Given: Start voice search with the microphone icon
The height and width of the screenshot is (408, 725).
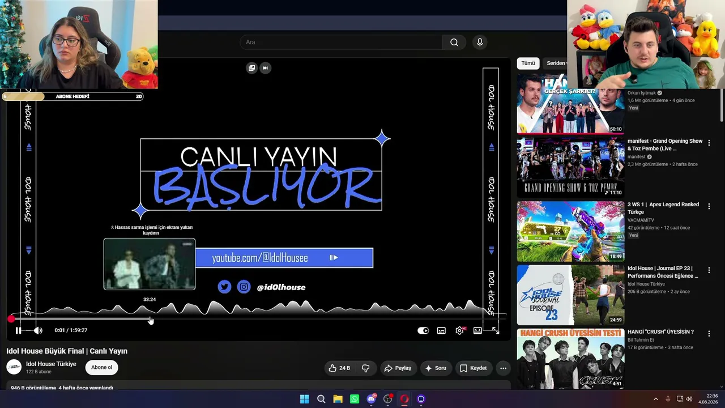Looking at the screenshot, I should 480,42.
